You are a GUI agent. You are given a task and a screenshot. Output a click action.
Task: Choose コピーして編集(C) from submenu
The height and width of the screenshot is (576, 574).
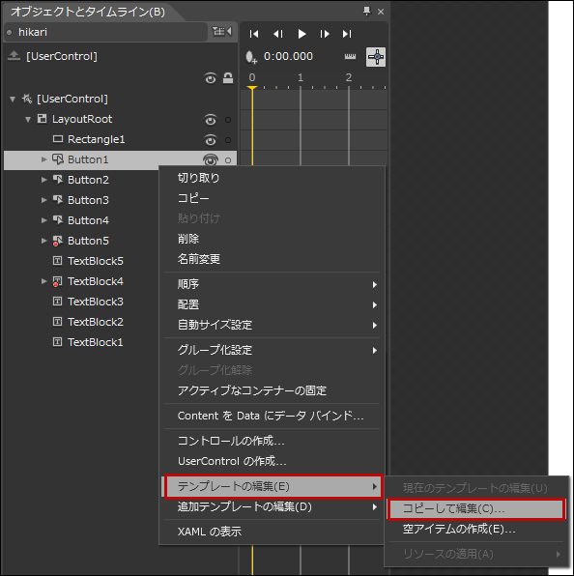tap(476, 508)
